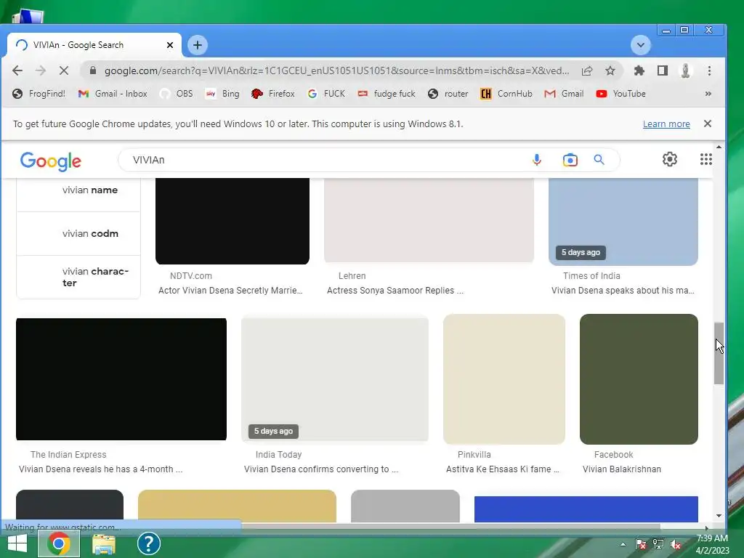Click 'Vivian Dsena confirms converting to' caption
The width and height of the screenshot is (744, 558).
click(x=320, y=469)
